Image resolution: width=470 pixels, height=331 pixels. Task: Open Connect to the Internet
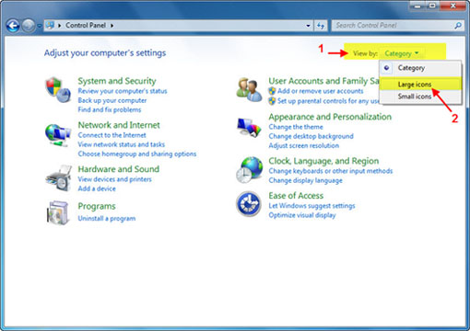(112, 135)
